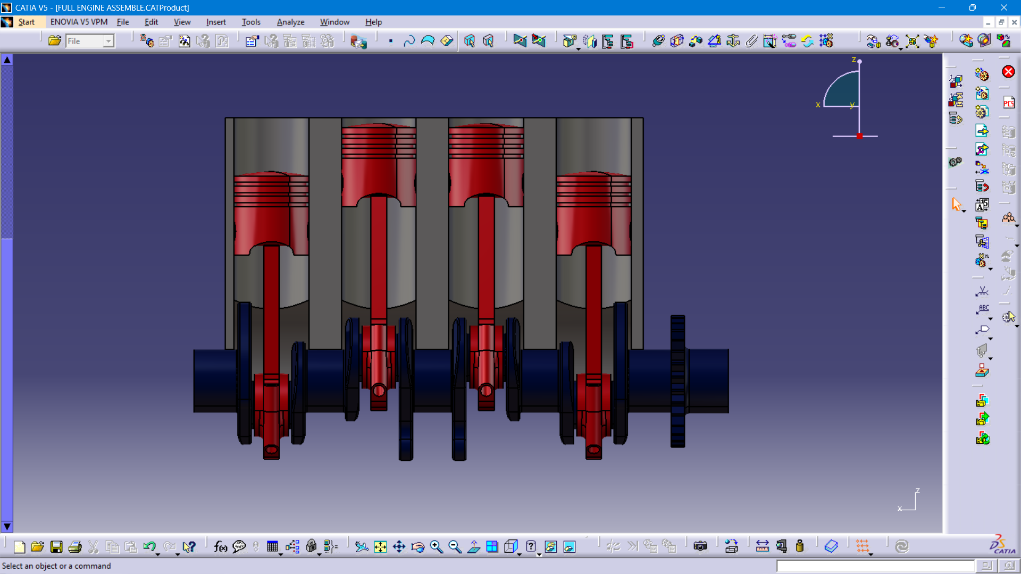Click the red exit workbench button
This screenshot has width=1021, height=574.
click(1008, 72)
